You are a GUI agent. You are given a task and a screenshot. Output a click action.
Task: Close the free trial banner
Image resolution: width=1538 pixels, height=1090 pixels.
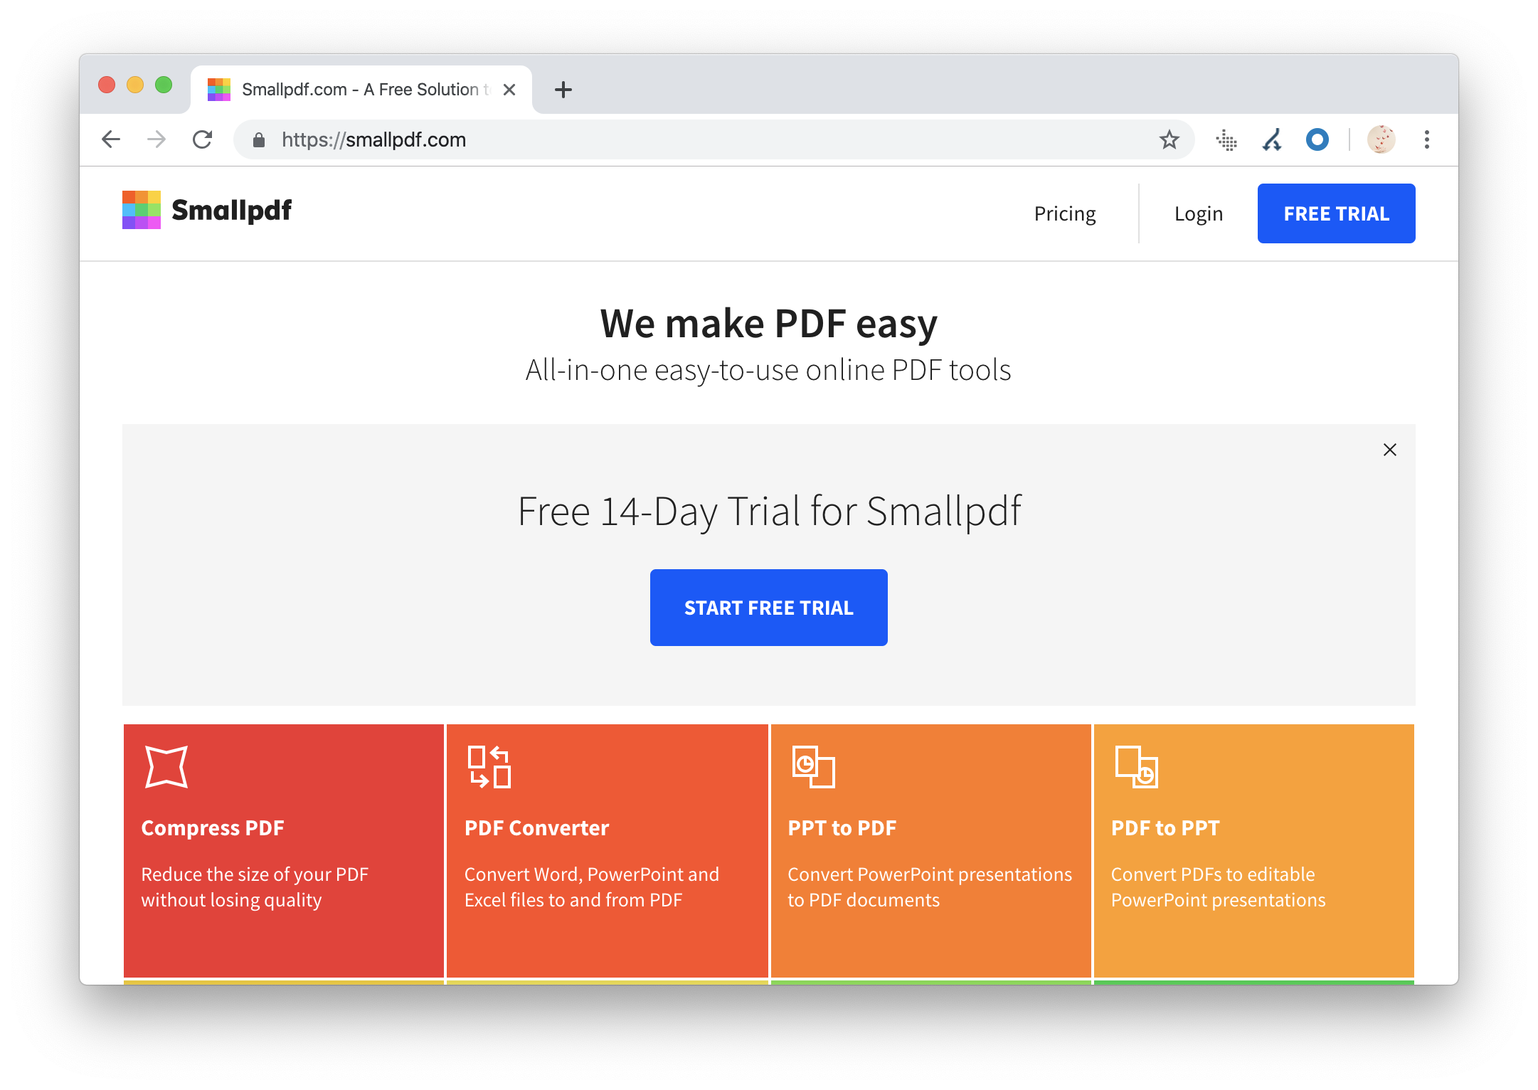coord(1389,450)
